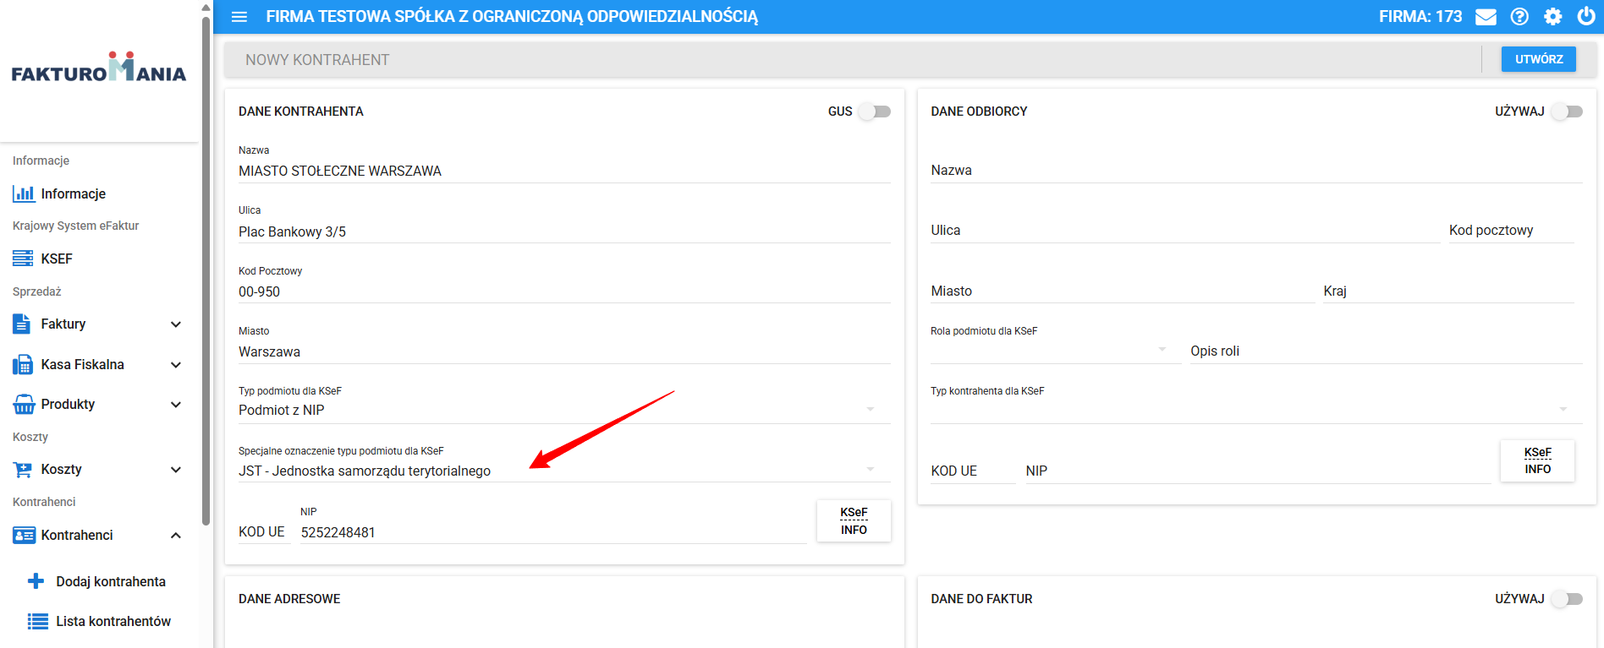This screenshot has width=1604, height=648.
Task: Collapse the Kontrahenci submenu chevron
Action: click(176, 536)
